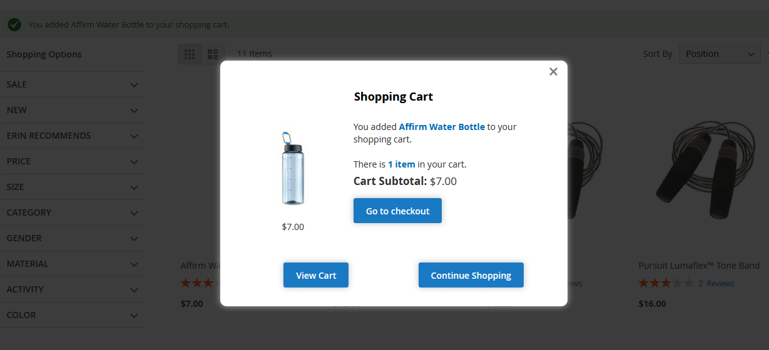Expand the COLOR filter chevron
The height and width of the screenshot is (350, 769).
tap(134, 316)
